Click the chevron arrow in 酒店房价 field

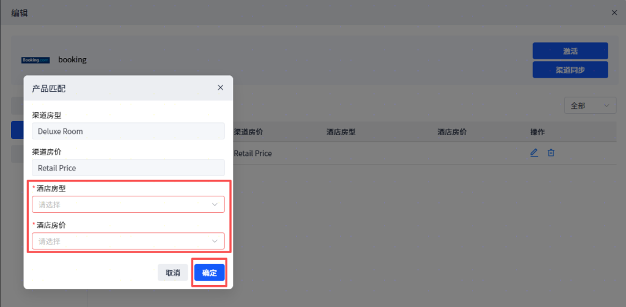(215, 241)
